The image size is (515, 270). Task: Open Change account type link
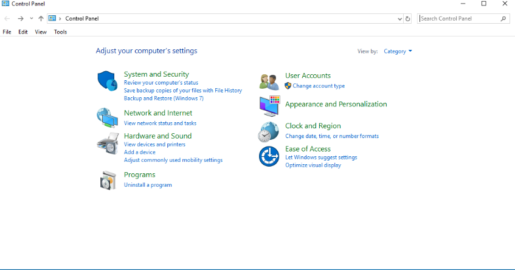pyautogui.click(x=319, y=86)
